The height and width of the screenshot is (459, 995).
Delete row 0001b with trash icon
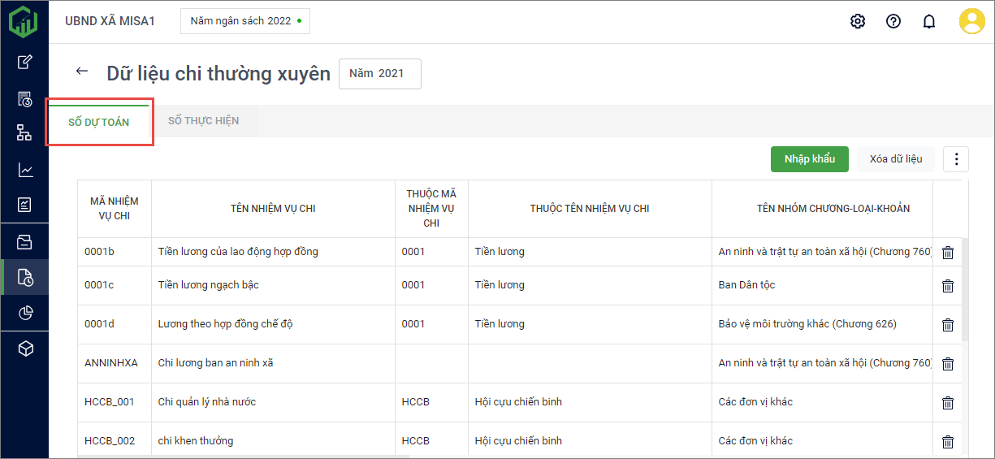947,253
